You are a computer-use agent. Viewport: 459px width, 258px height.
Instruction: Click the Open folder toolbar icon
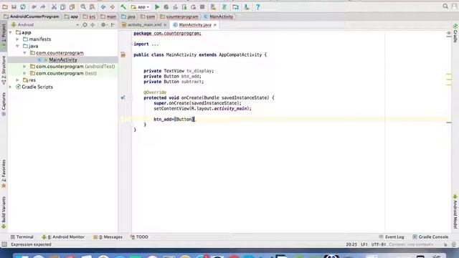[5, 6]
